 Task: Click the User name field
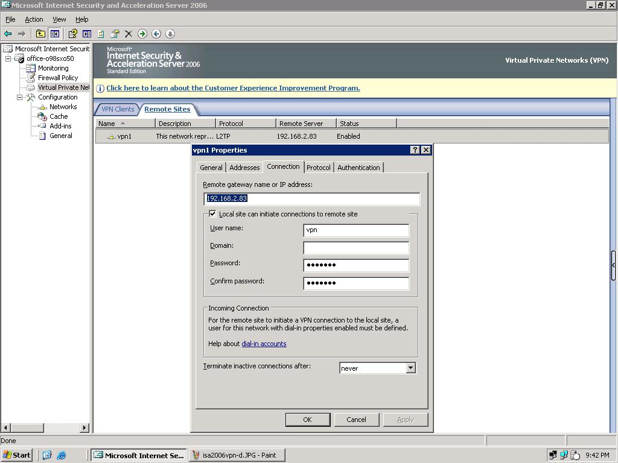point(356,230)
